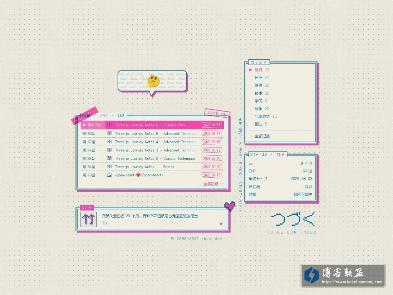Open Three.js Journey Notes 5 post
Image resolution: width=393 pixels, height=295 pixels.
(156, 133)
